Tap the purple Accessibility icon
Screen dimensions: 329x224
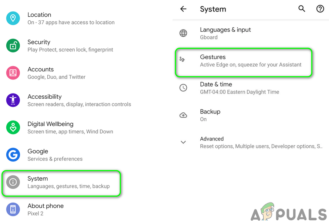(x=13, y=100)
